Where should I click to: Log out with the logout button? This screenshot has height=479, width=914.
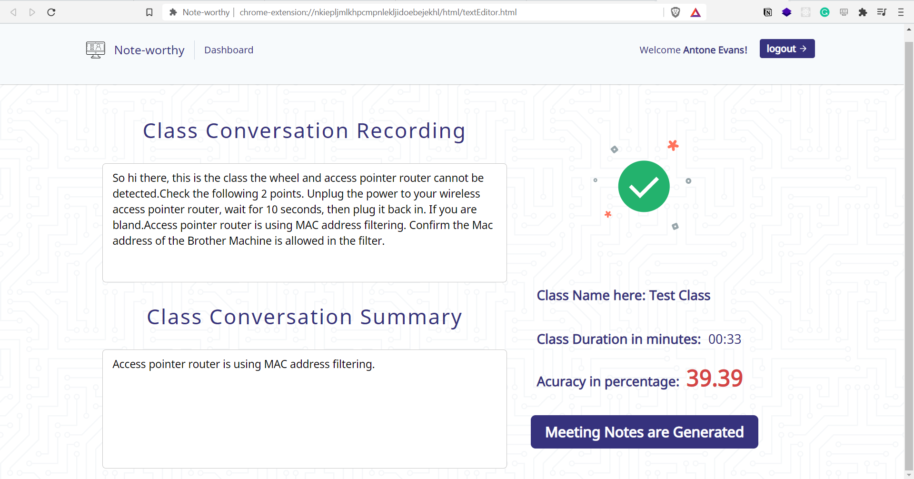pyautogui.click(x=787, y=49)
